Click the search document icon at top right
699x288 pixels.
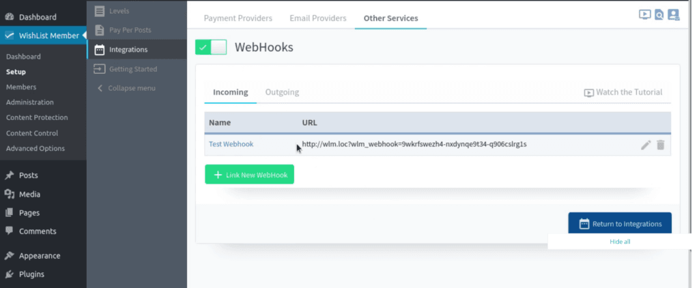click(659, 15)
